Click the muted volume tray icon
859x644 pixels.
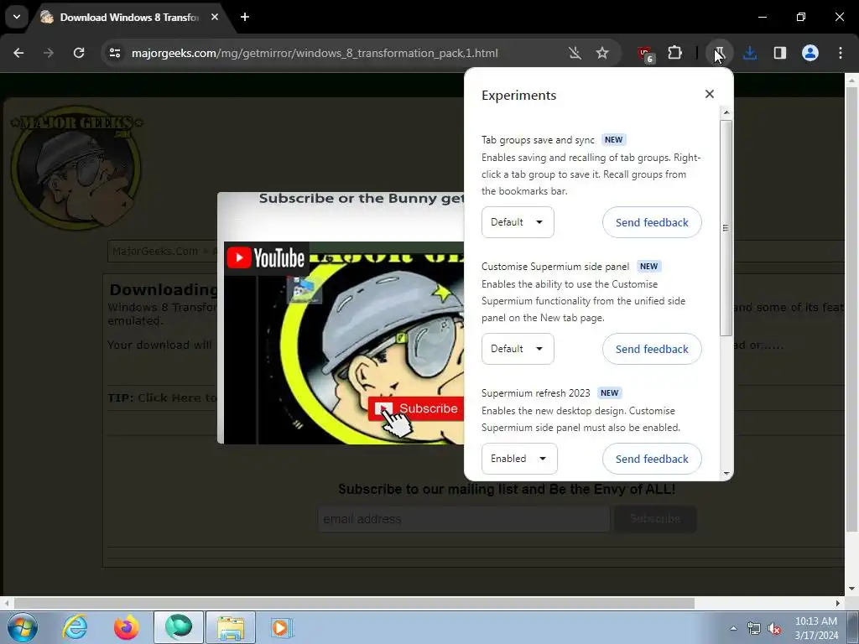[x=774, y=628]
